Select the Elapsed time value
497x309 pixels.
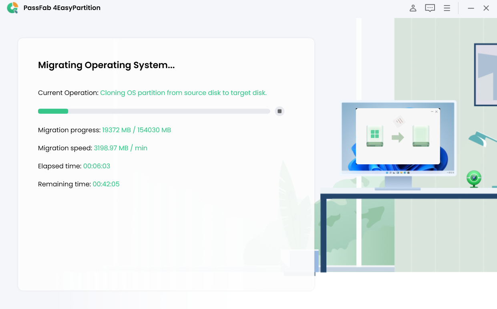tap(97, 166)
